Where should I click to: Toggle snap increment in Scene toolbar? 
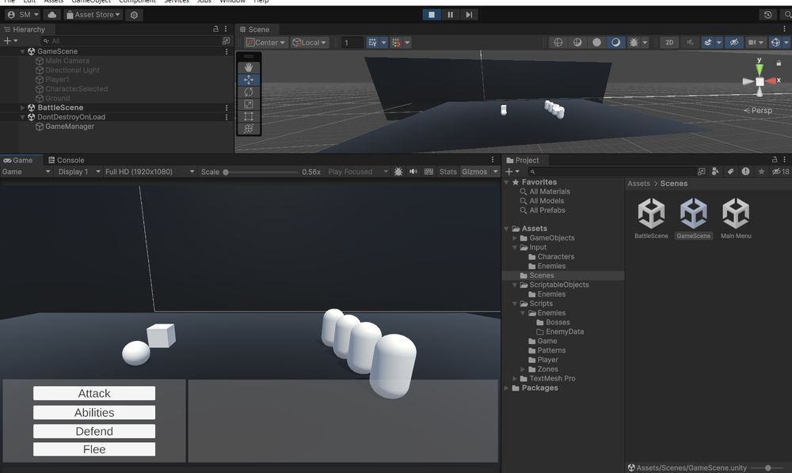tap(396, 43)
